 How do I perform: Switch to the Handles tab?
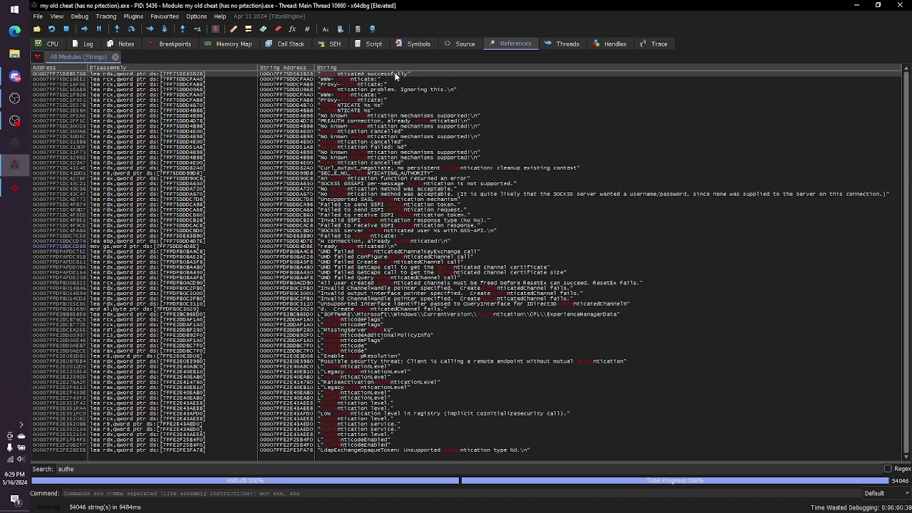(609, 44)
